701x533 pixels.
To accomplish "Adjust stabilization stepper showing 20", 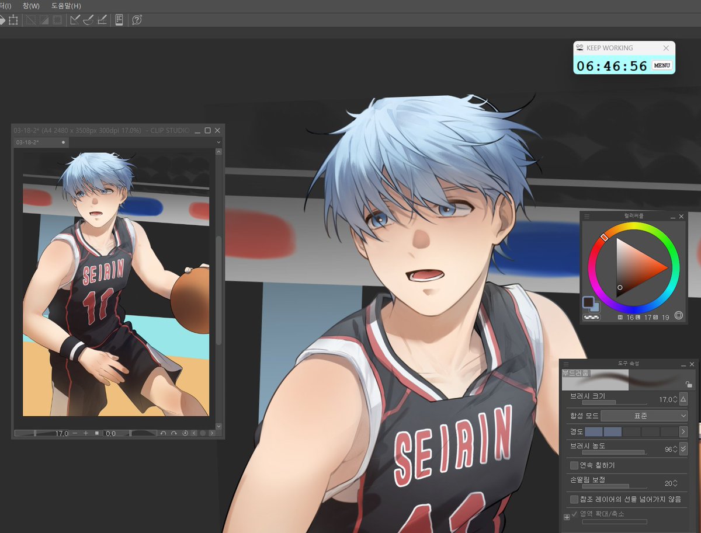I will pyautogui.click(x=675, y=483).
